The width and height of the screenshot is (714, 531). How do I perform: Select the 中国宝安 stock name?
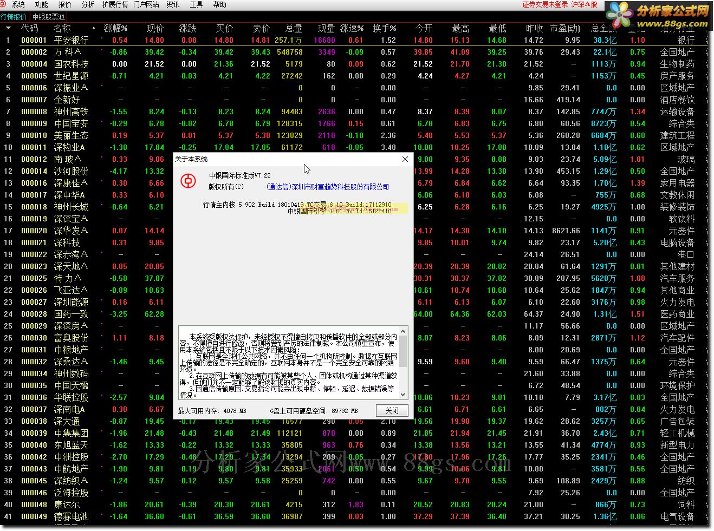[x=71, y=123]
